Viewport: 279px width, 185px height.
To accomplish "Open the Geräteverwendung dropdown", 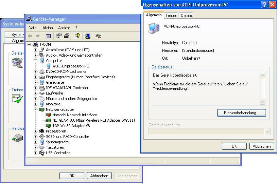I will [x=267, y=132].
